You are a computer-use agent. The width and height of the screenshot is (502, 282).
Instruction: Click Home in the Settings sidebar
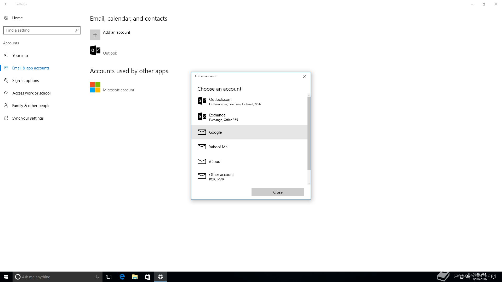pos(18,18)
